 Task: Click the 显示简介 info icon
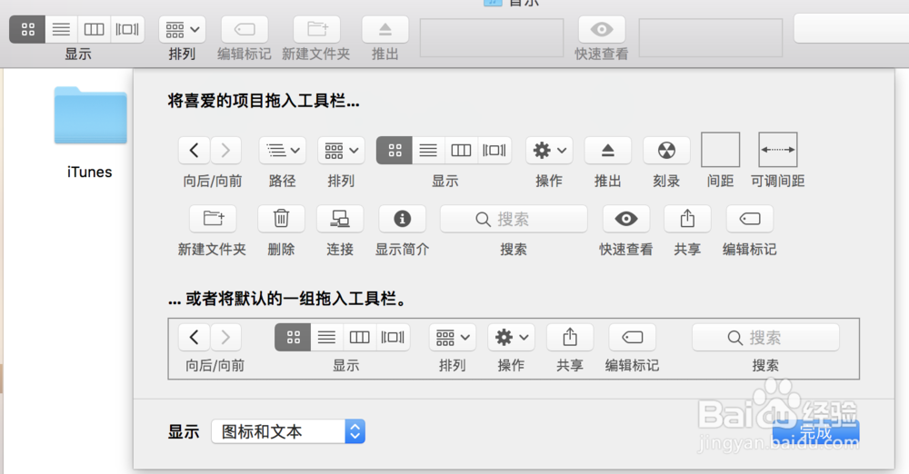[403, 219]
